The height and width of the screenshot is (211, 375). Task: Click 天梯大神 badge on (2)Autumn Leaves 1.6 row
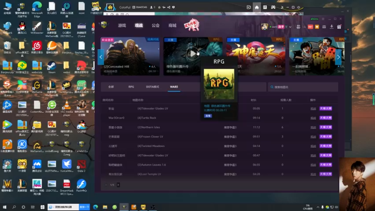pyautogui.click(x=326, y=165)
